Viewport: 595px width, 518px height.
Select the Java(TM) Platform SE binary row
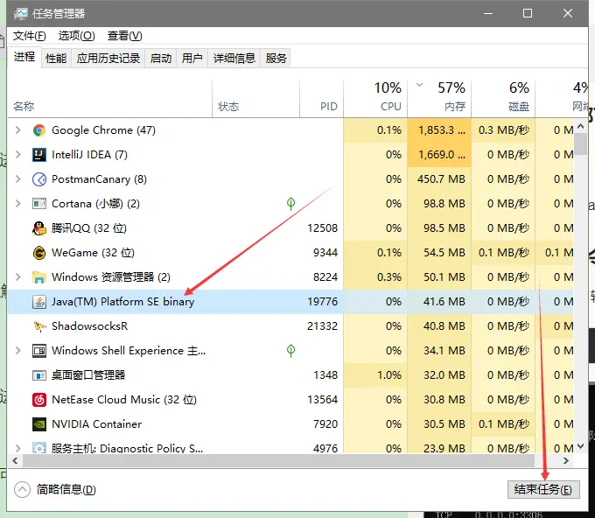[x=290, y=302]
